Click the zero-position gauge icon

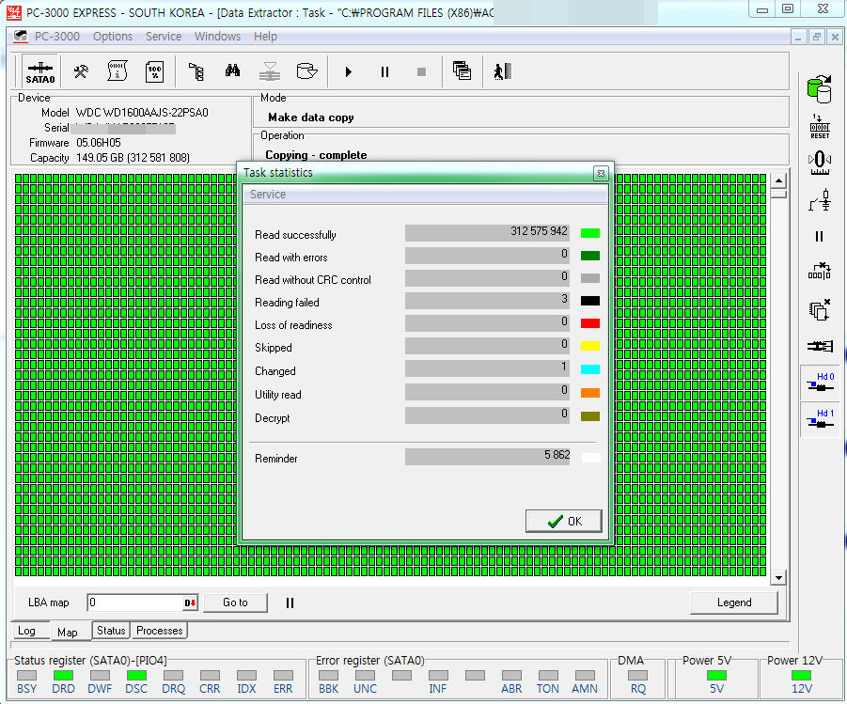[x=820, y=164]
